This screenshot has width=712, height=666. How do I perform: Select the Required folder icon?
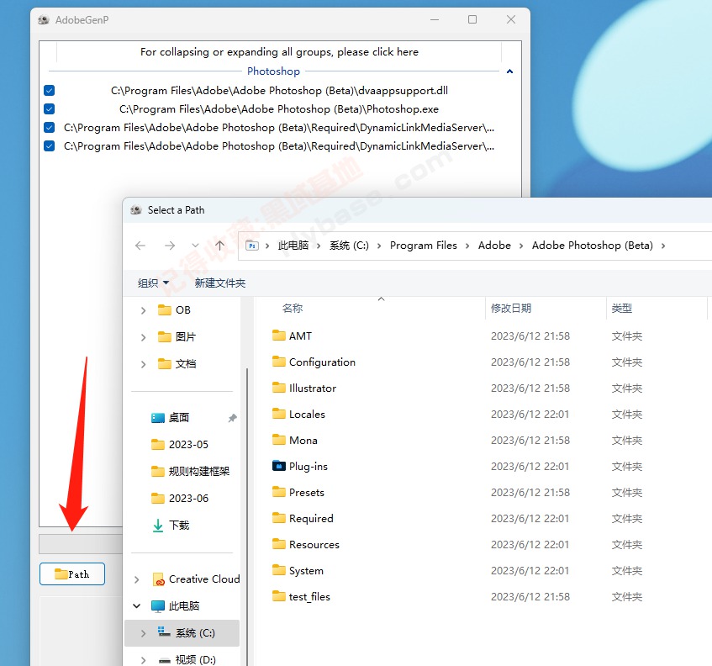tap(279, 518)
